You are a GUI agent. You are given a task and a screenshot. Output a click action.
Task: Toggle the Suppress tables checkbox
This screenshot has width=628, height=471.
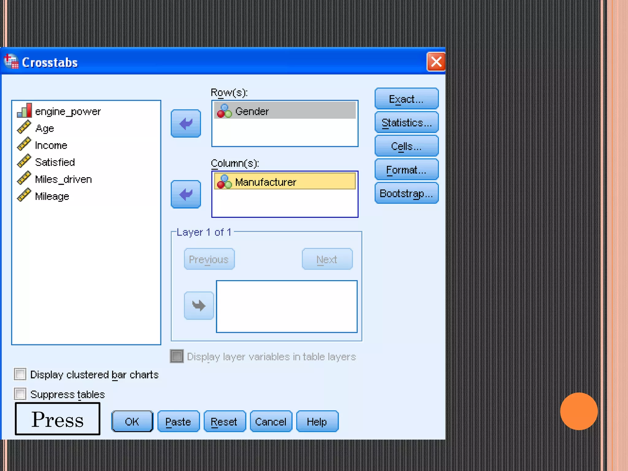point(20,394)
